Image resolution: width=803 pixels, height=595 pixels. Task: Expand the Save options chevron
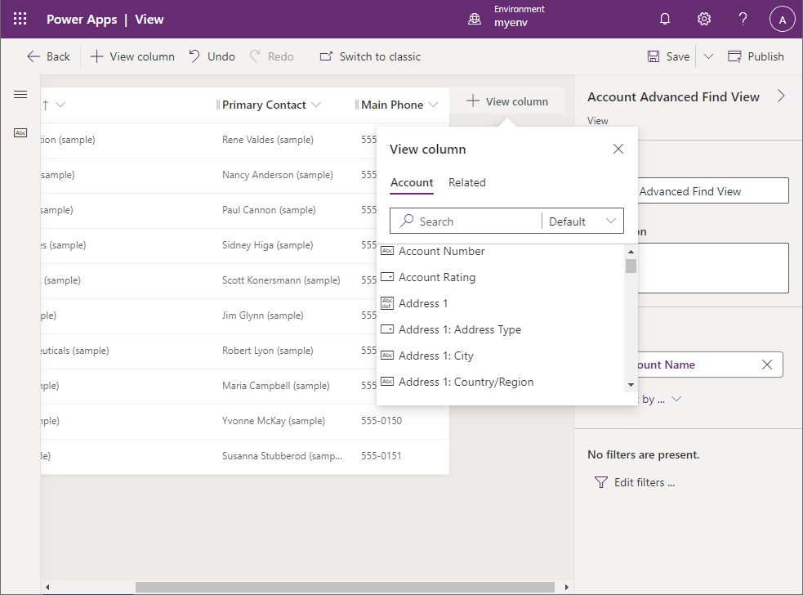708,56
